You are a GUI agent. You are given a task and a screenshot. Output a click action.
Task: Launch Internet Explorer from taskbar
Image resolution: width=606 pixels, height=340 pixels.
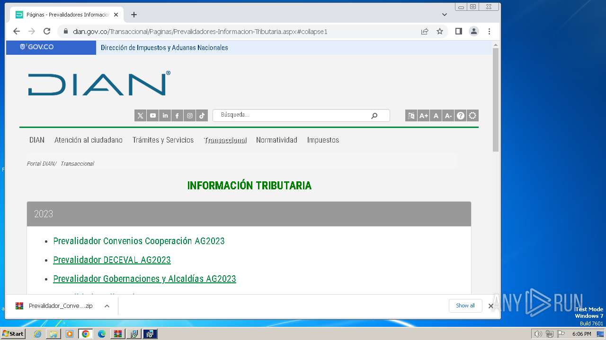coord(37,334)
